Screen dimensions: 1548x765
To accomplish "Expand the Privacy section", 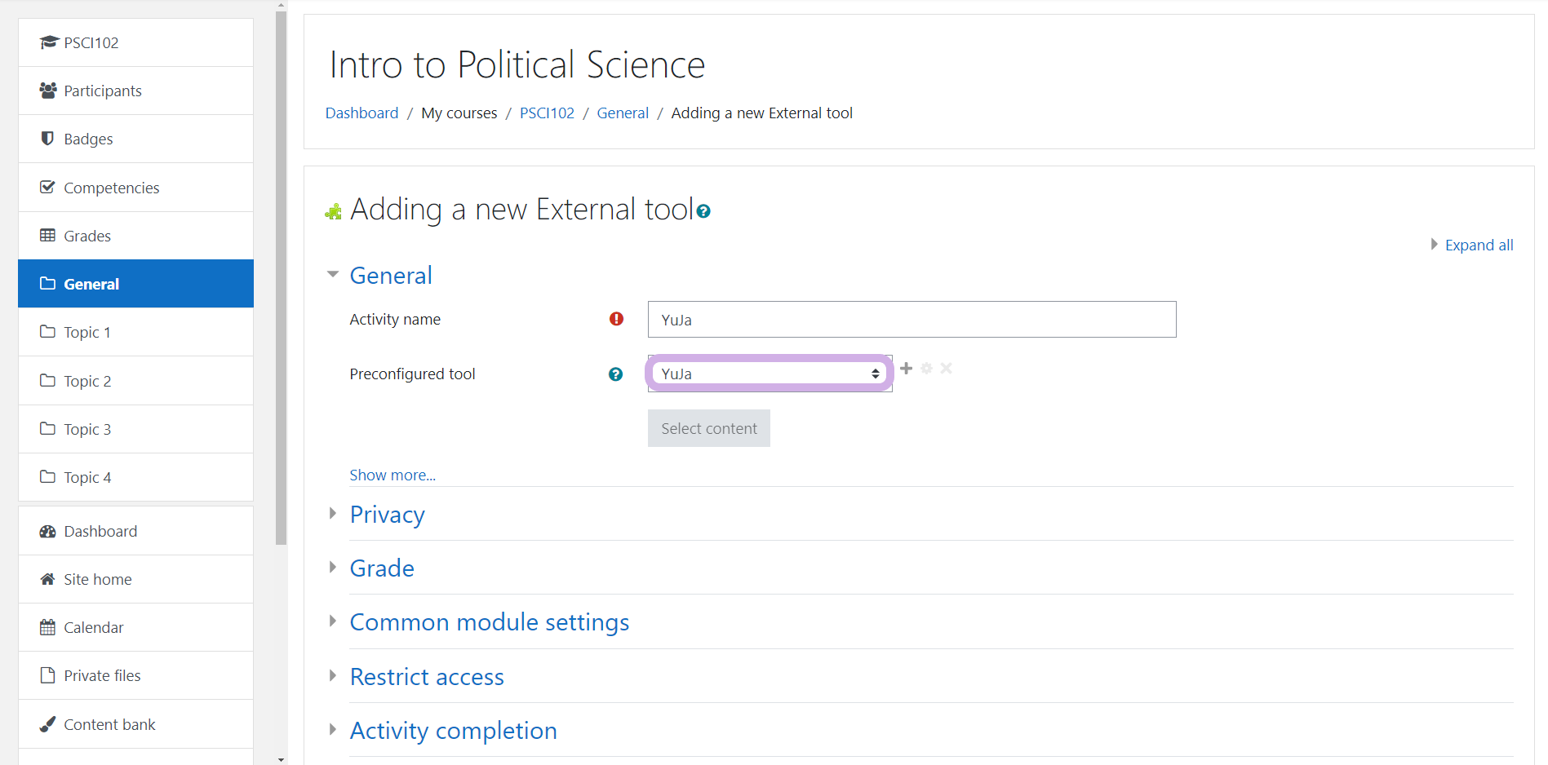I will [x=387, y=515].
